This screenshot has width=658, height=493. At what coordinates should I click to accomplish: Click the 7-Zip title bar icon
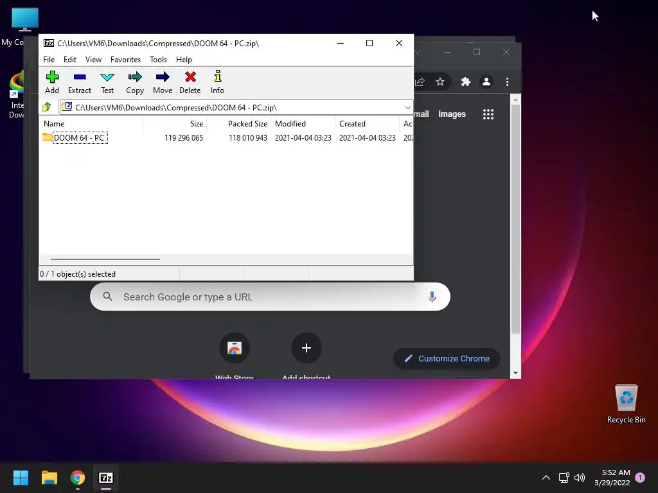(49, 43)
